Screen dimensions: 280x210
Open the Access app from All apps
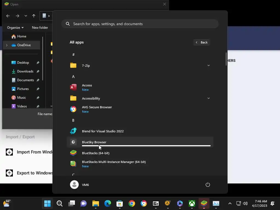pos(140,87)
